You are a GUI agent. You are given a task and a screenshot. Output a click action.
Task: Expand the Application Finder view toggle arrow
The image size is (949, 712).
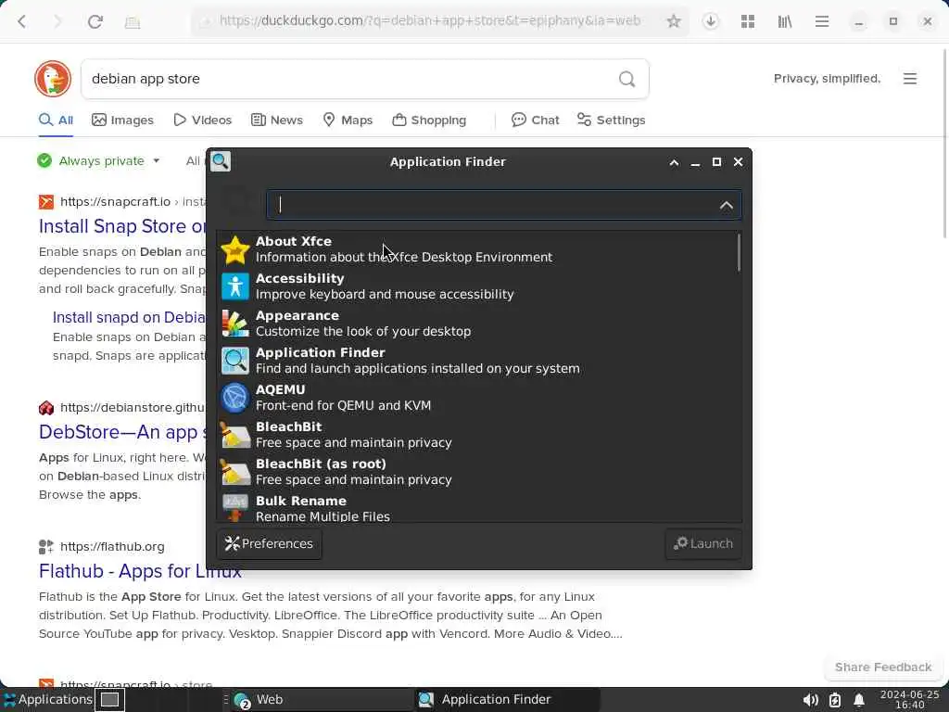click(727, 205)
